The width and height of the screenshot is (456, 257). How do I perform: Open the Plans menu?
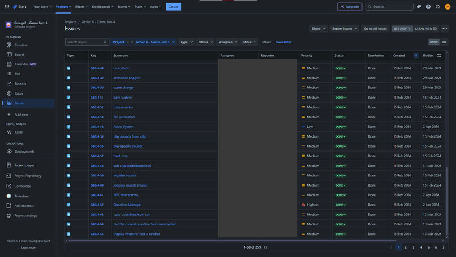coord(140,7)
